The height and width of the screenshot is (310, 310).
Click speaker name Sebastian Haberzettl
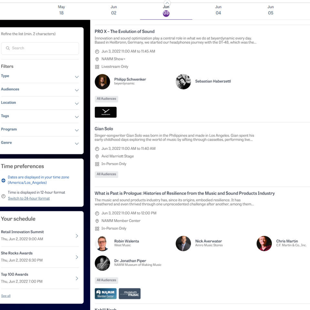(213, 81)
